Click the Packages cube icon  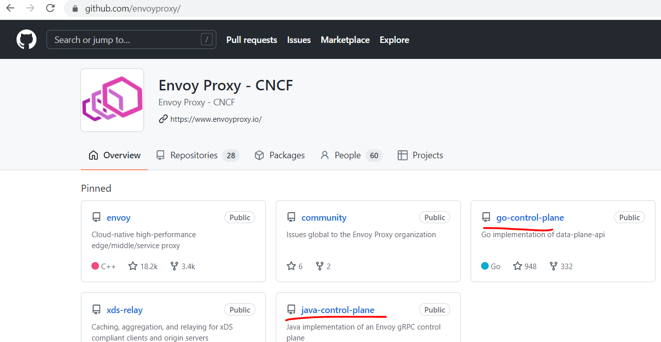point(259,155)
